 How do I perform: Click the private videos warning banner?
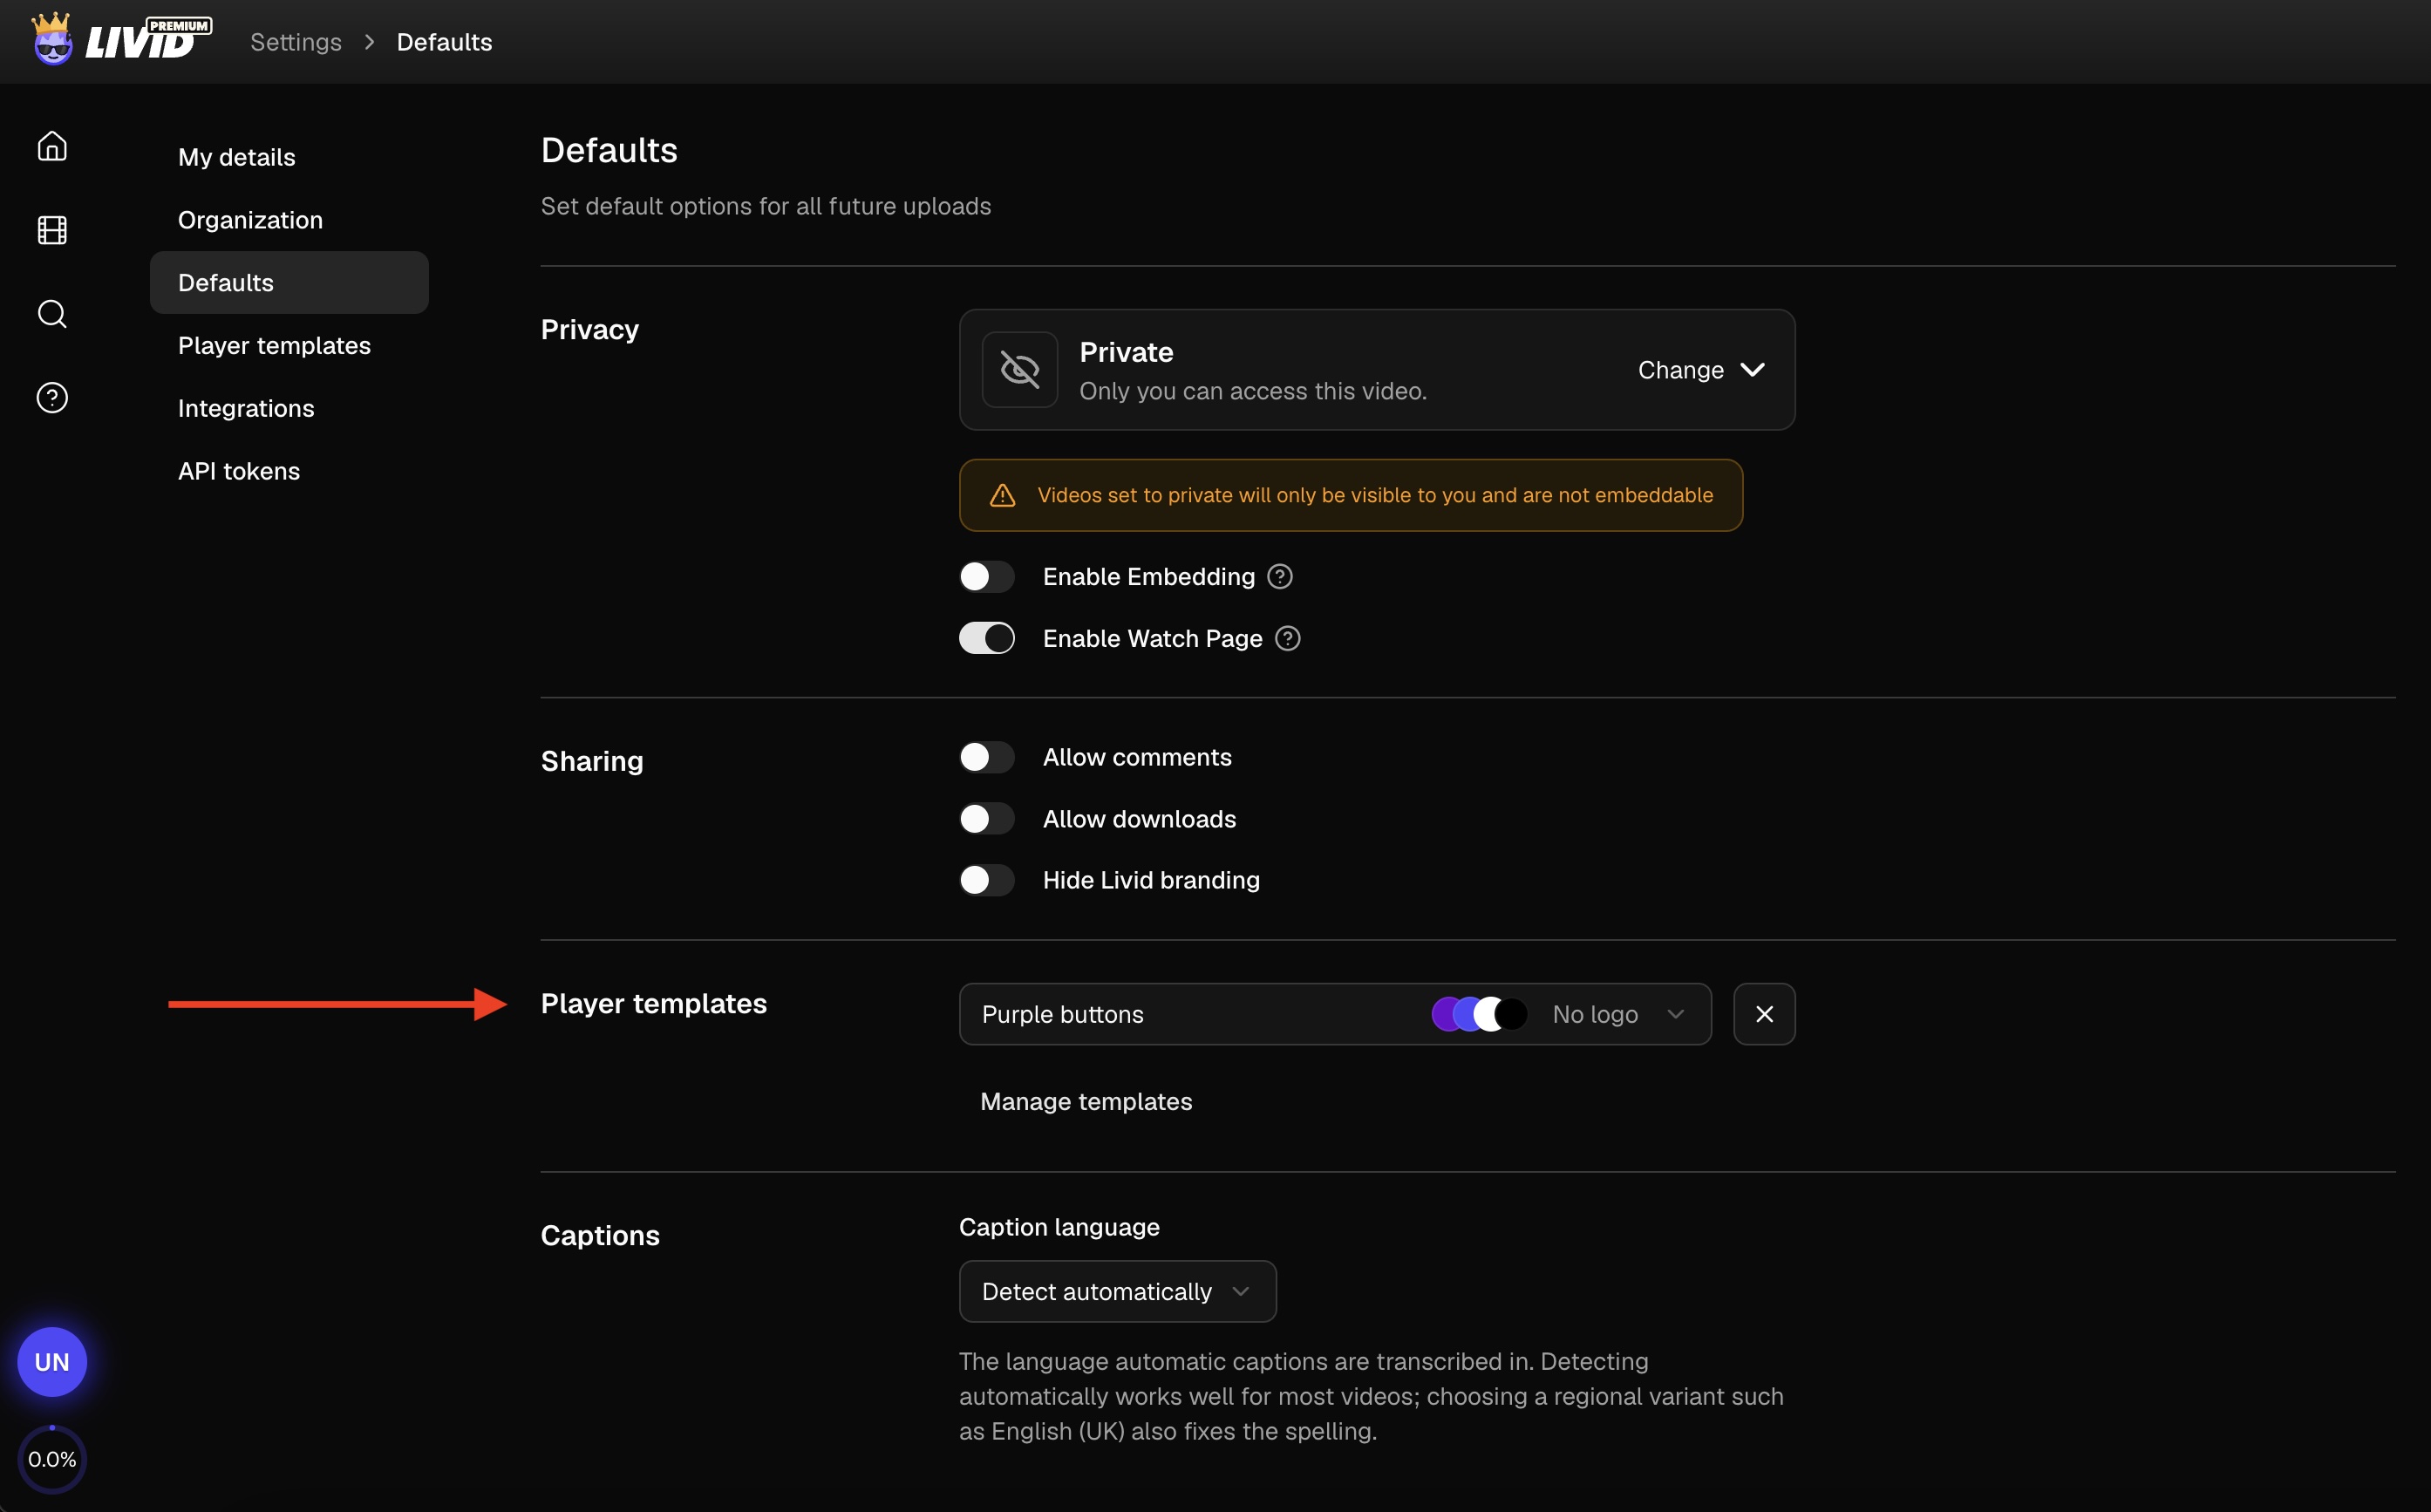[1350, 496]
